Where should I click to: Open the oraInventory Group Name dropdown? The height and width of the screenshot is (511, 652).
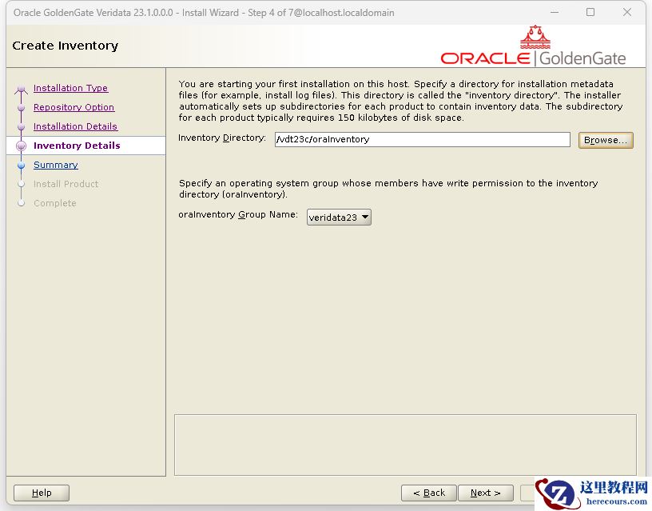click(x=339, y=218)
